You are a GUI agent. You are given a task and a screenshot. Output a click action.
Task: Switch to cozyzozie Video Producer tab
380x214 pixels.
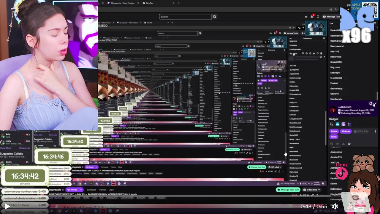122,3
